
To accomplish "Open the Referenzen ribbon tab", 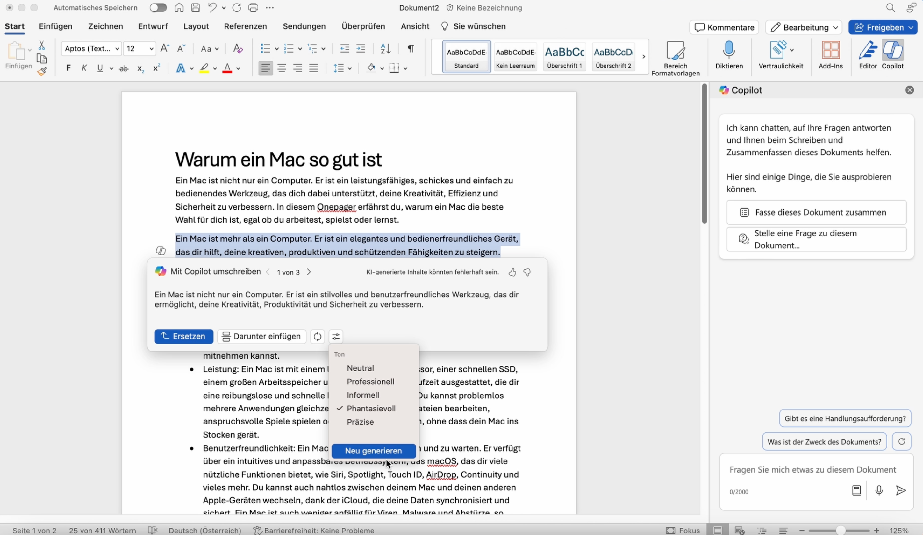I will pyautogui.click(x=245, y=26).
